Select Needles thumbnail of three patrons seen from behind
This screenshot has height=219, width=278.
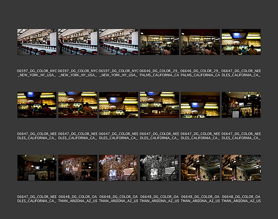(37, 105)
